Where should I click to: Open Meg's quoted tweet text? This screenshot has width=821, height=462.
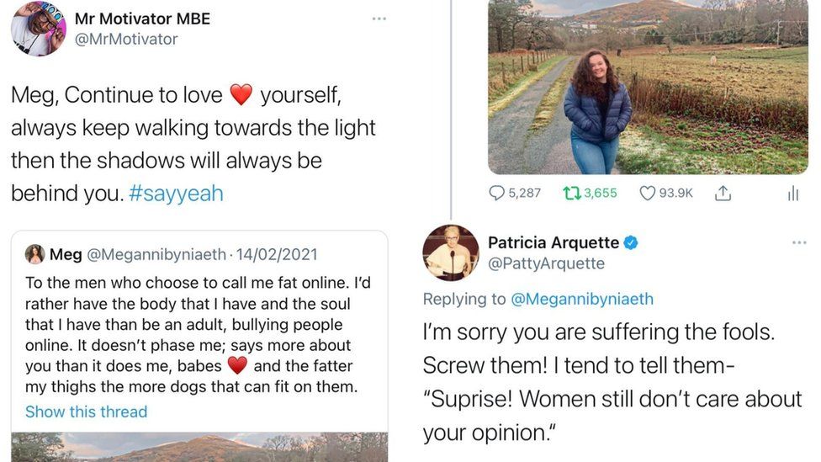[x=188, y=334]
